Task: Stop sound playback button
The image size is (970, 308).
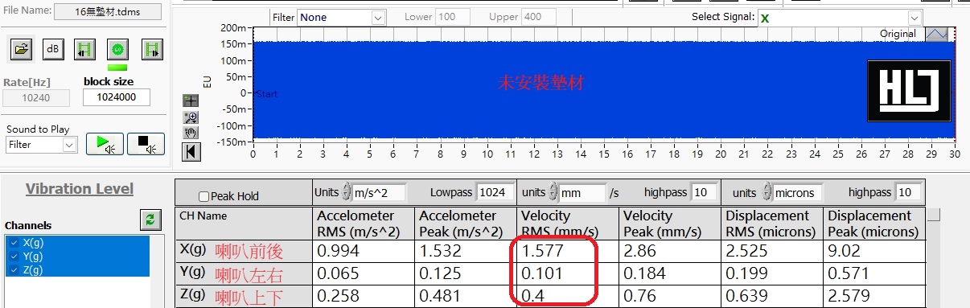Action: coord(146,145)
